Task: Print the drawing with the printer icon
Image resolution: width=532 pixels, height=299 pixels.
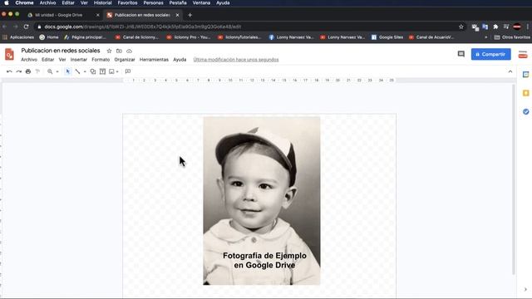Action: [x=28, y=71]
